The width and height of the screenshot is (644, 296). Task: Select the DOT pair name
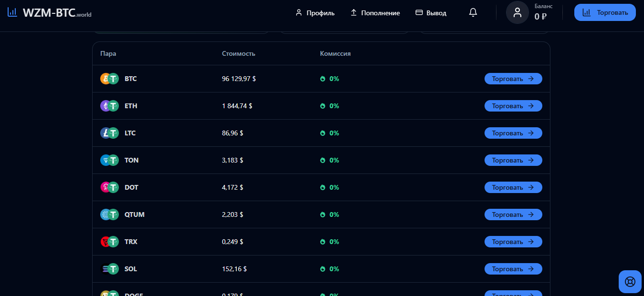pos(131,187)
